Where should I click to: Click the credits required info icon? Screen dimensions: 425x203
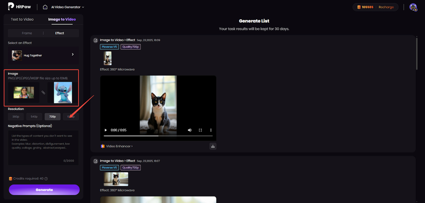tap(46, 179)
